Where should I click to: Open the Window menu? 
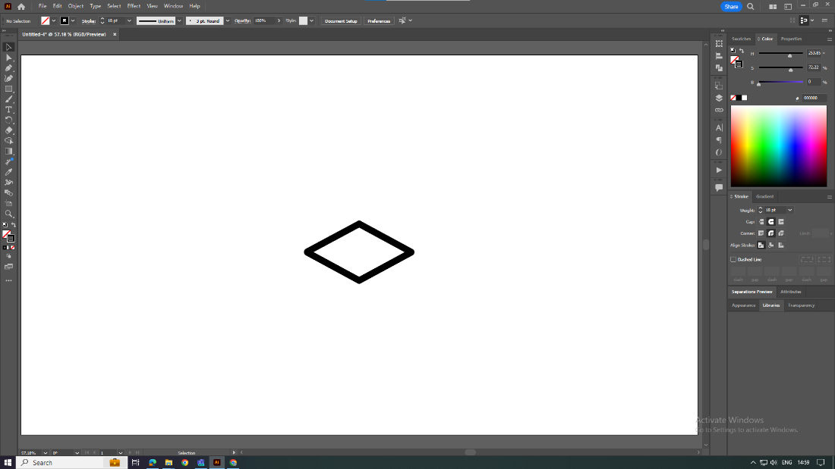(173, 5)
